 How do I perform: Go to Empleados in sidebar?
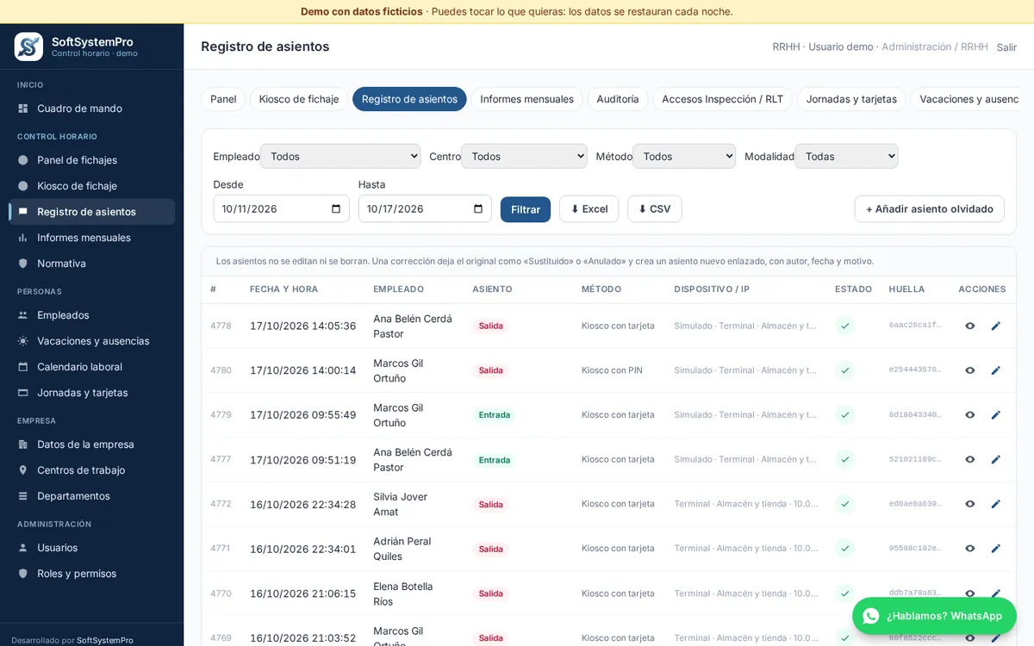pyautogui.click(x=91, y=315)
